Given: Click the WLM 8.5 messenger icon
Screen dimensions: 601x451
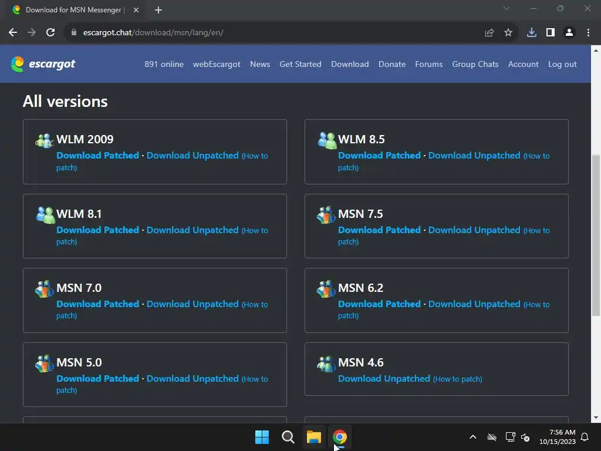Looking at the screenshot, I should click(327, 140).
